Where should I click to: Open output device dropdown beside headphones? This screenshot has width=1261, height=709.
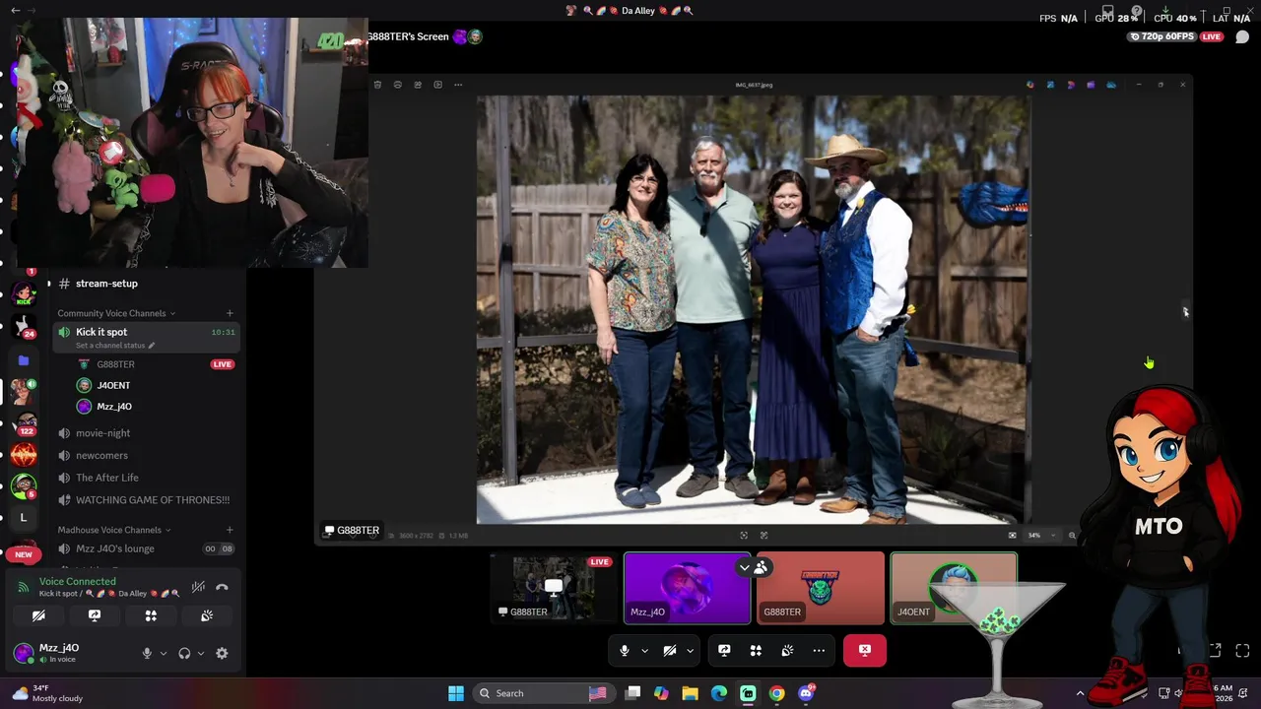click(201, 653)
